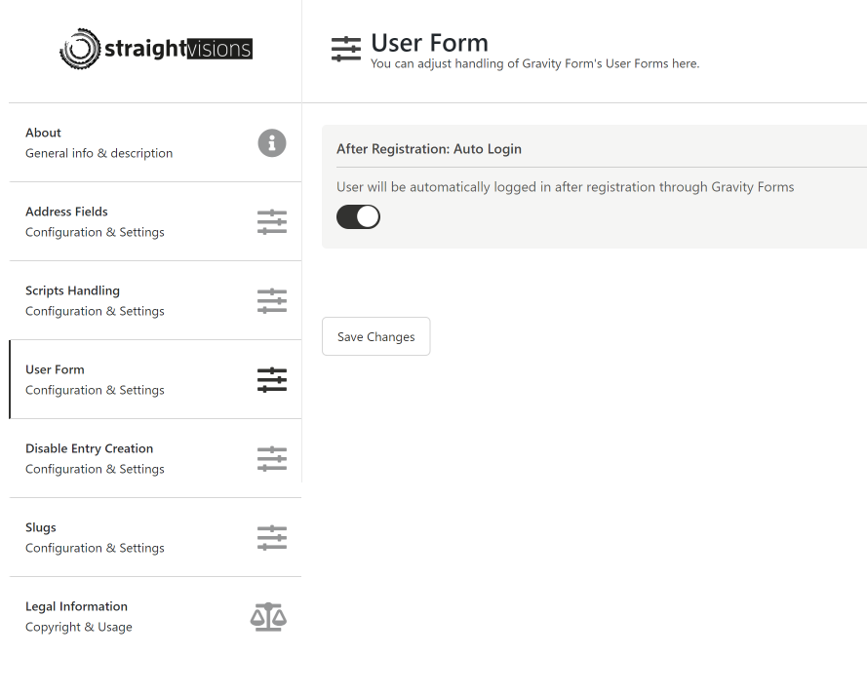This screenshot has width=867, height=694.
Task: Open the About tab
Action: coord(155,142)
